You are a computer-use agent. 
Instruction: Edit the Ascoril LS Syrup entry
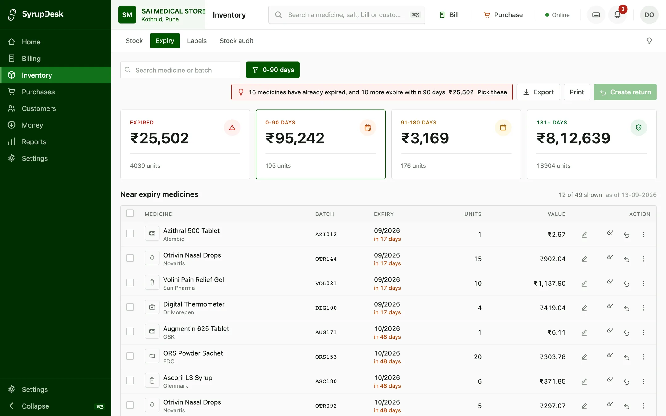584,381
